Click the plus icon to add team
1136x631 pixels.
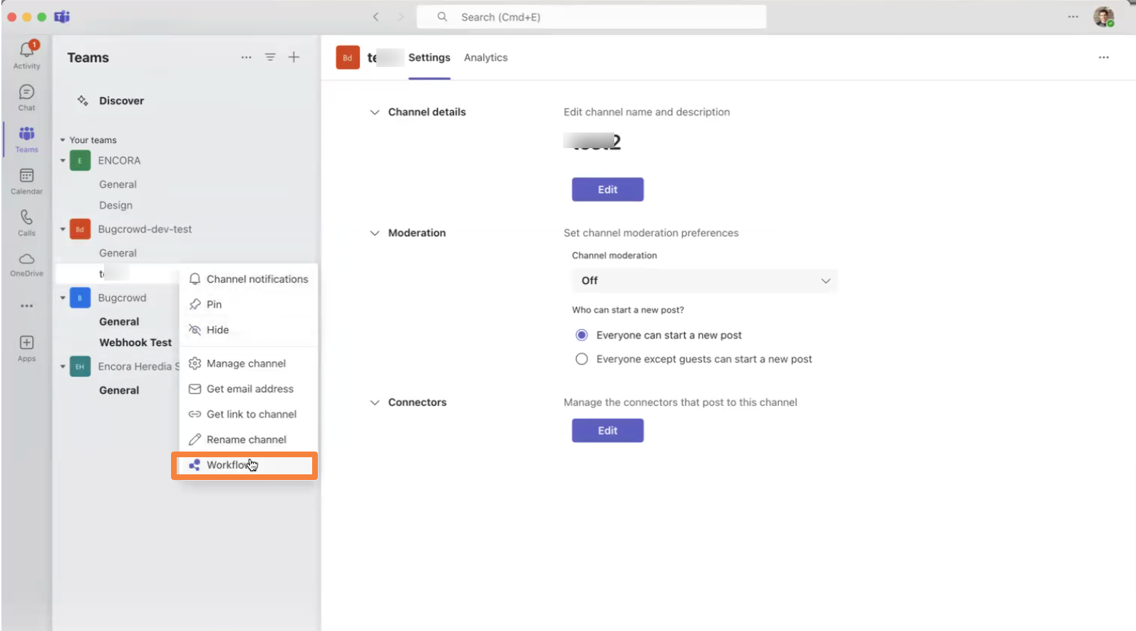(294, 57)
